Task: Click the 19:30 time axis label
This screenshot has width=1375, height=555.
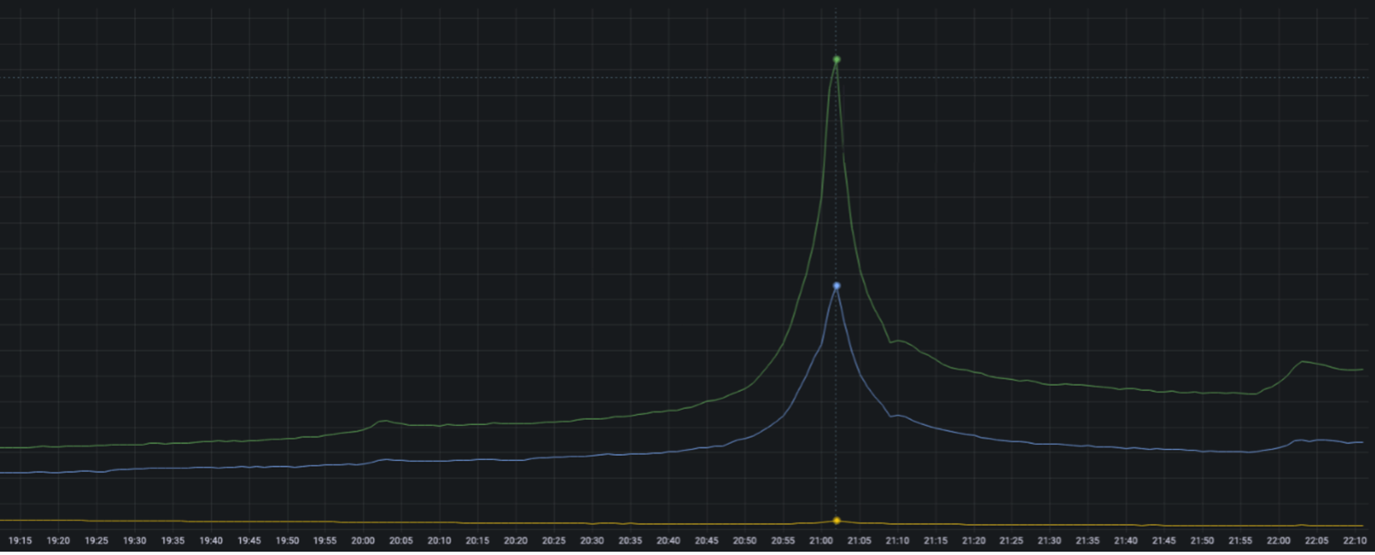Action: click(x=134, y=541)
